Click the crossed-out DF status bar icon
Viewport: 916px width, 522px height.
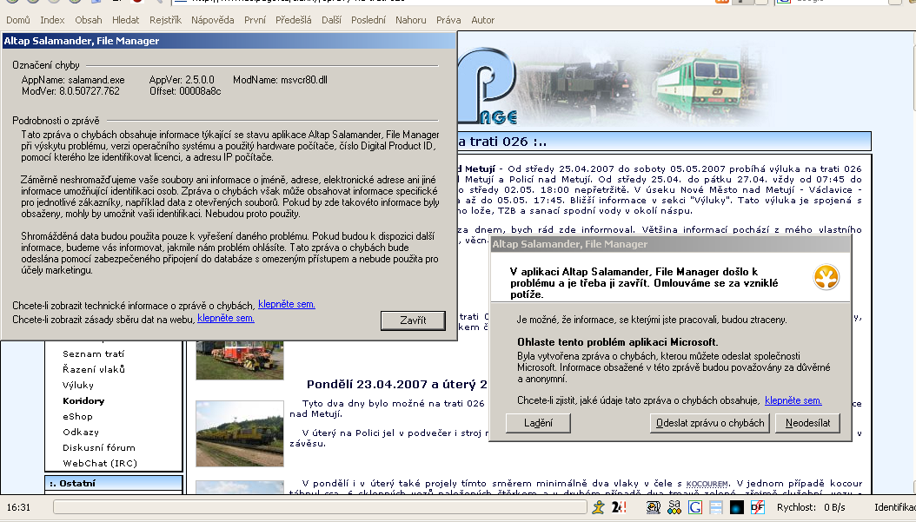pos(757,507)
